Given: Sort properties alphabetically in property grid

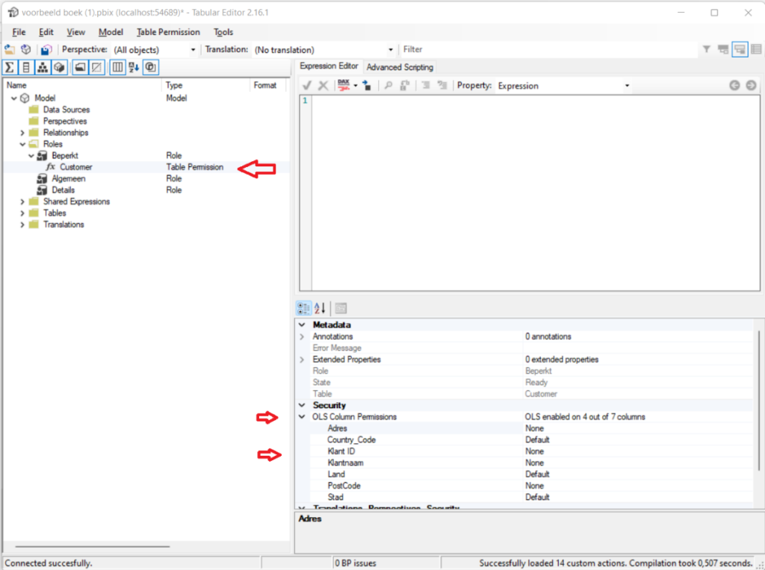Looking at the screenshot, I should pos(320,308).
